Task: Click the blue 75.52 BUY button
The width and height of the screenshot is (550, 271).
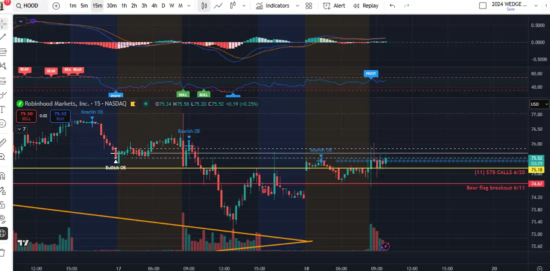Action: coord(60,116)
